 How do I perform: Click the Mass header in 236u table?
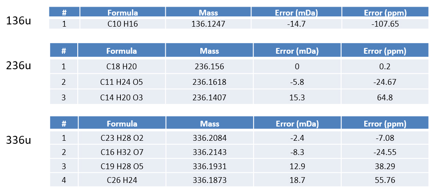(209, 51)
